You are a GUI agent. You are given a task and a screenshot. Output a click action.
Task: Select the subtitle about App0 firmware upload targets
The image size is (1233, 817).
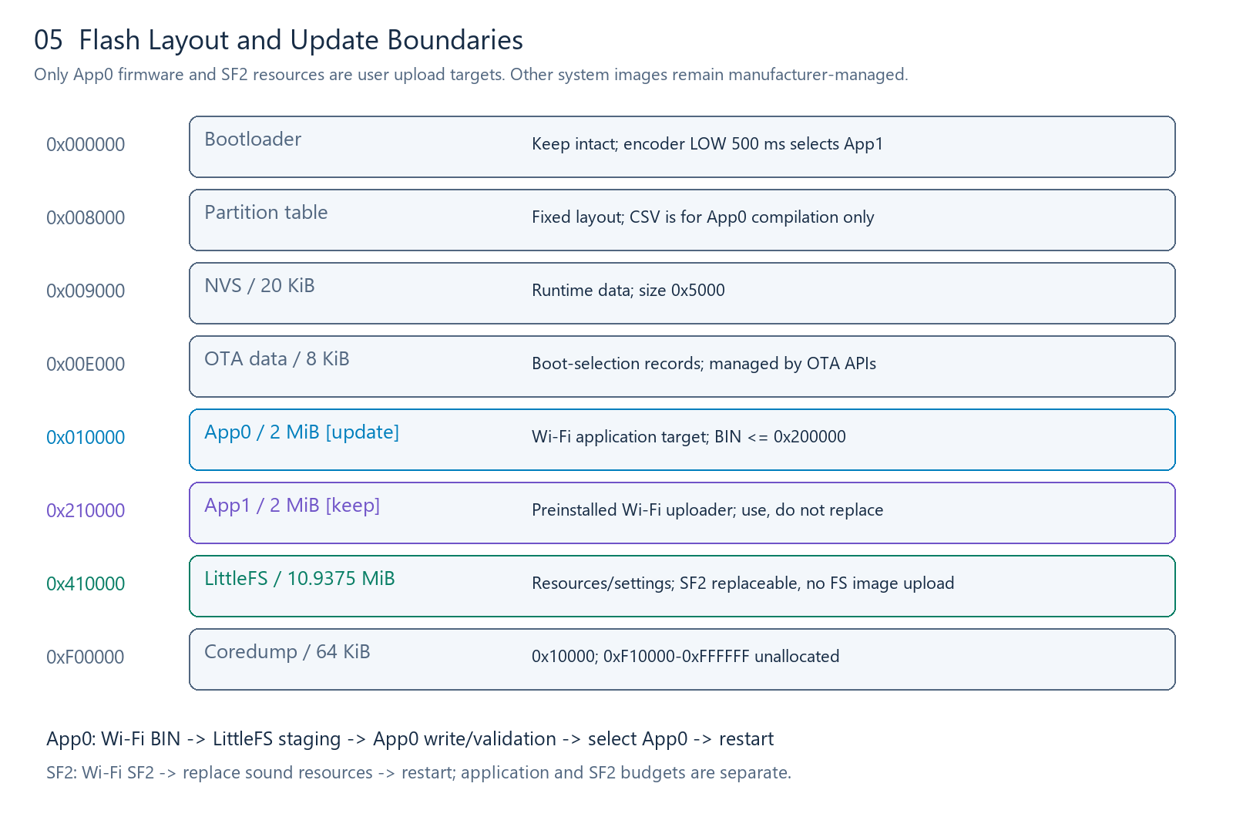[471, 75]
